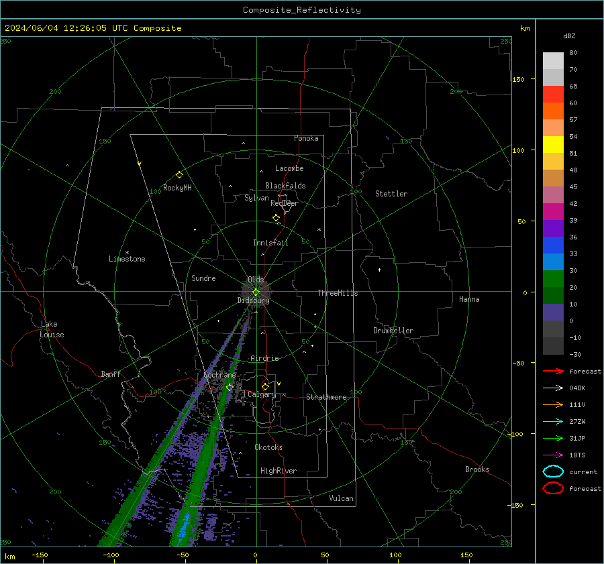Click the asterisk marker east of Innisfail
Viewport: 604px width, 564px height.
(319, 230)
